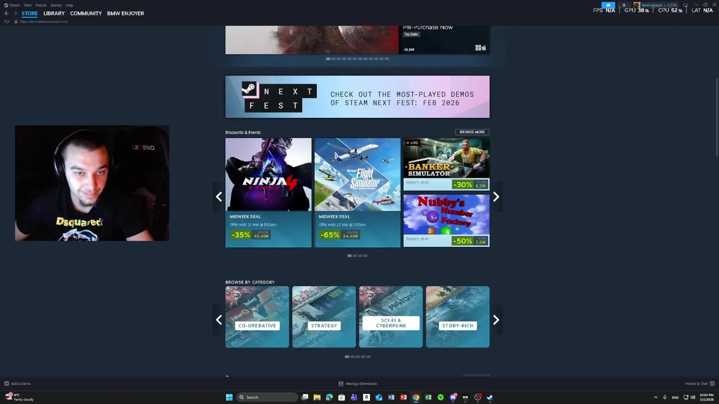Open the weather widget Partly cloudy
Viewport: 719px width, 404px height.
pyautogui.click(x=20, y=397)
